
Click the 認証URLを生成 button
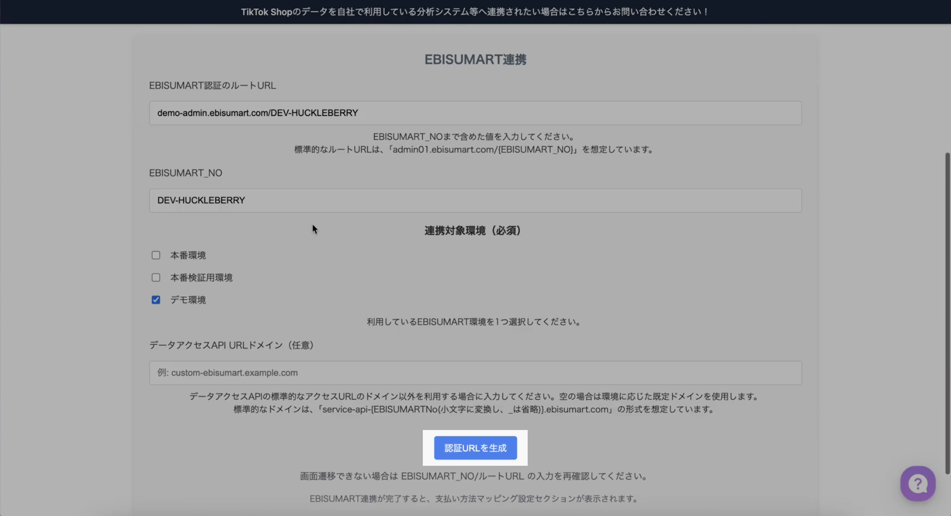475,448
